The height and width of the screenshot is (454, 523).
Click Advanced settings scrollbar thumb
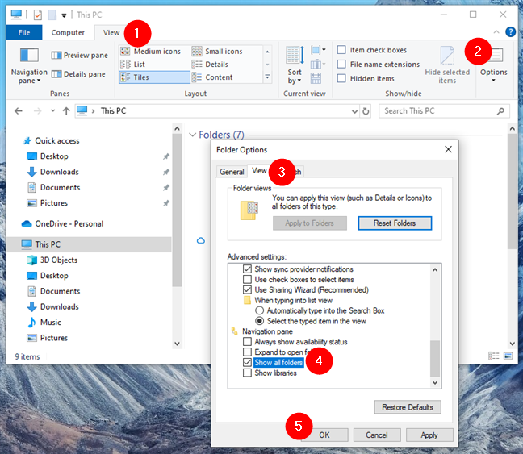click(434, 358)
